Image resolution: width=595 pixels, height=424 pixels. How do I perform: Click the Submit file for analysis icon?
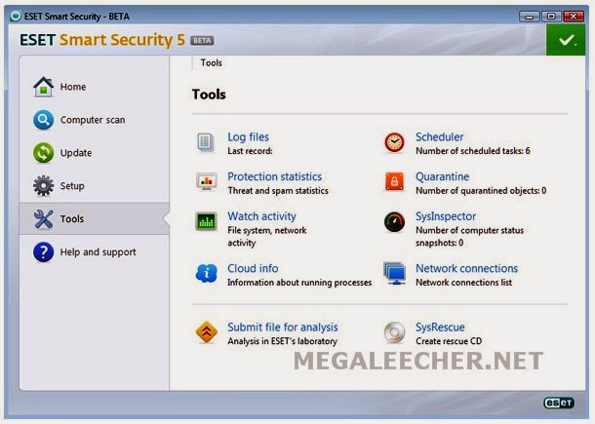[206, 332]
